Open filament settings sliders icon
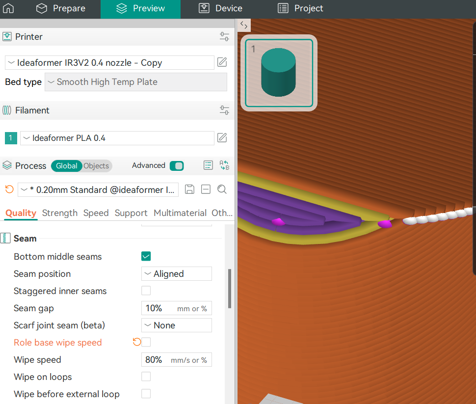This screenshot has width=476, height=404. (224, 110)
